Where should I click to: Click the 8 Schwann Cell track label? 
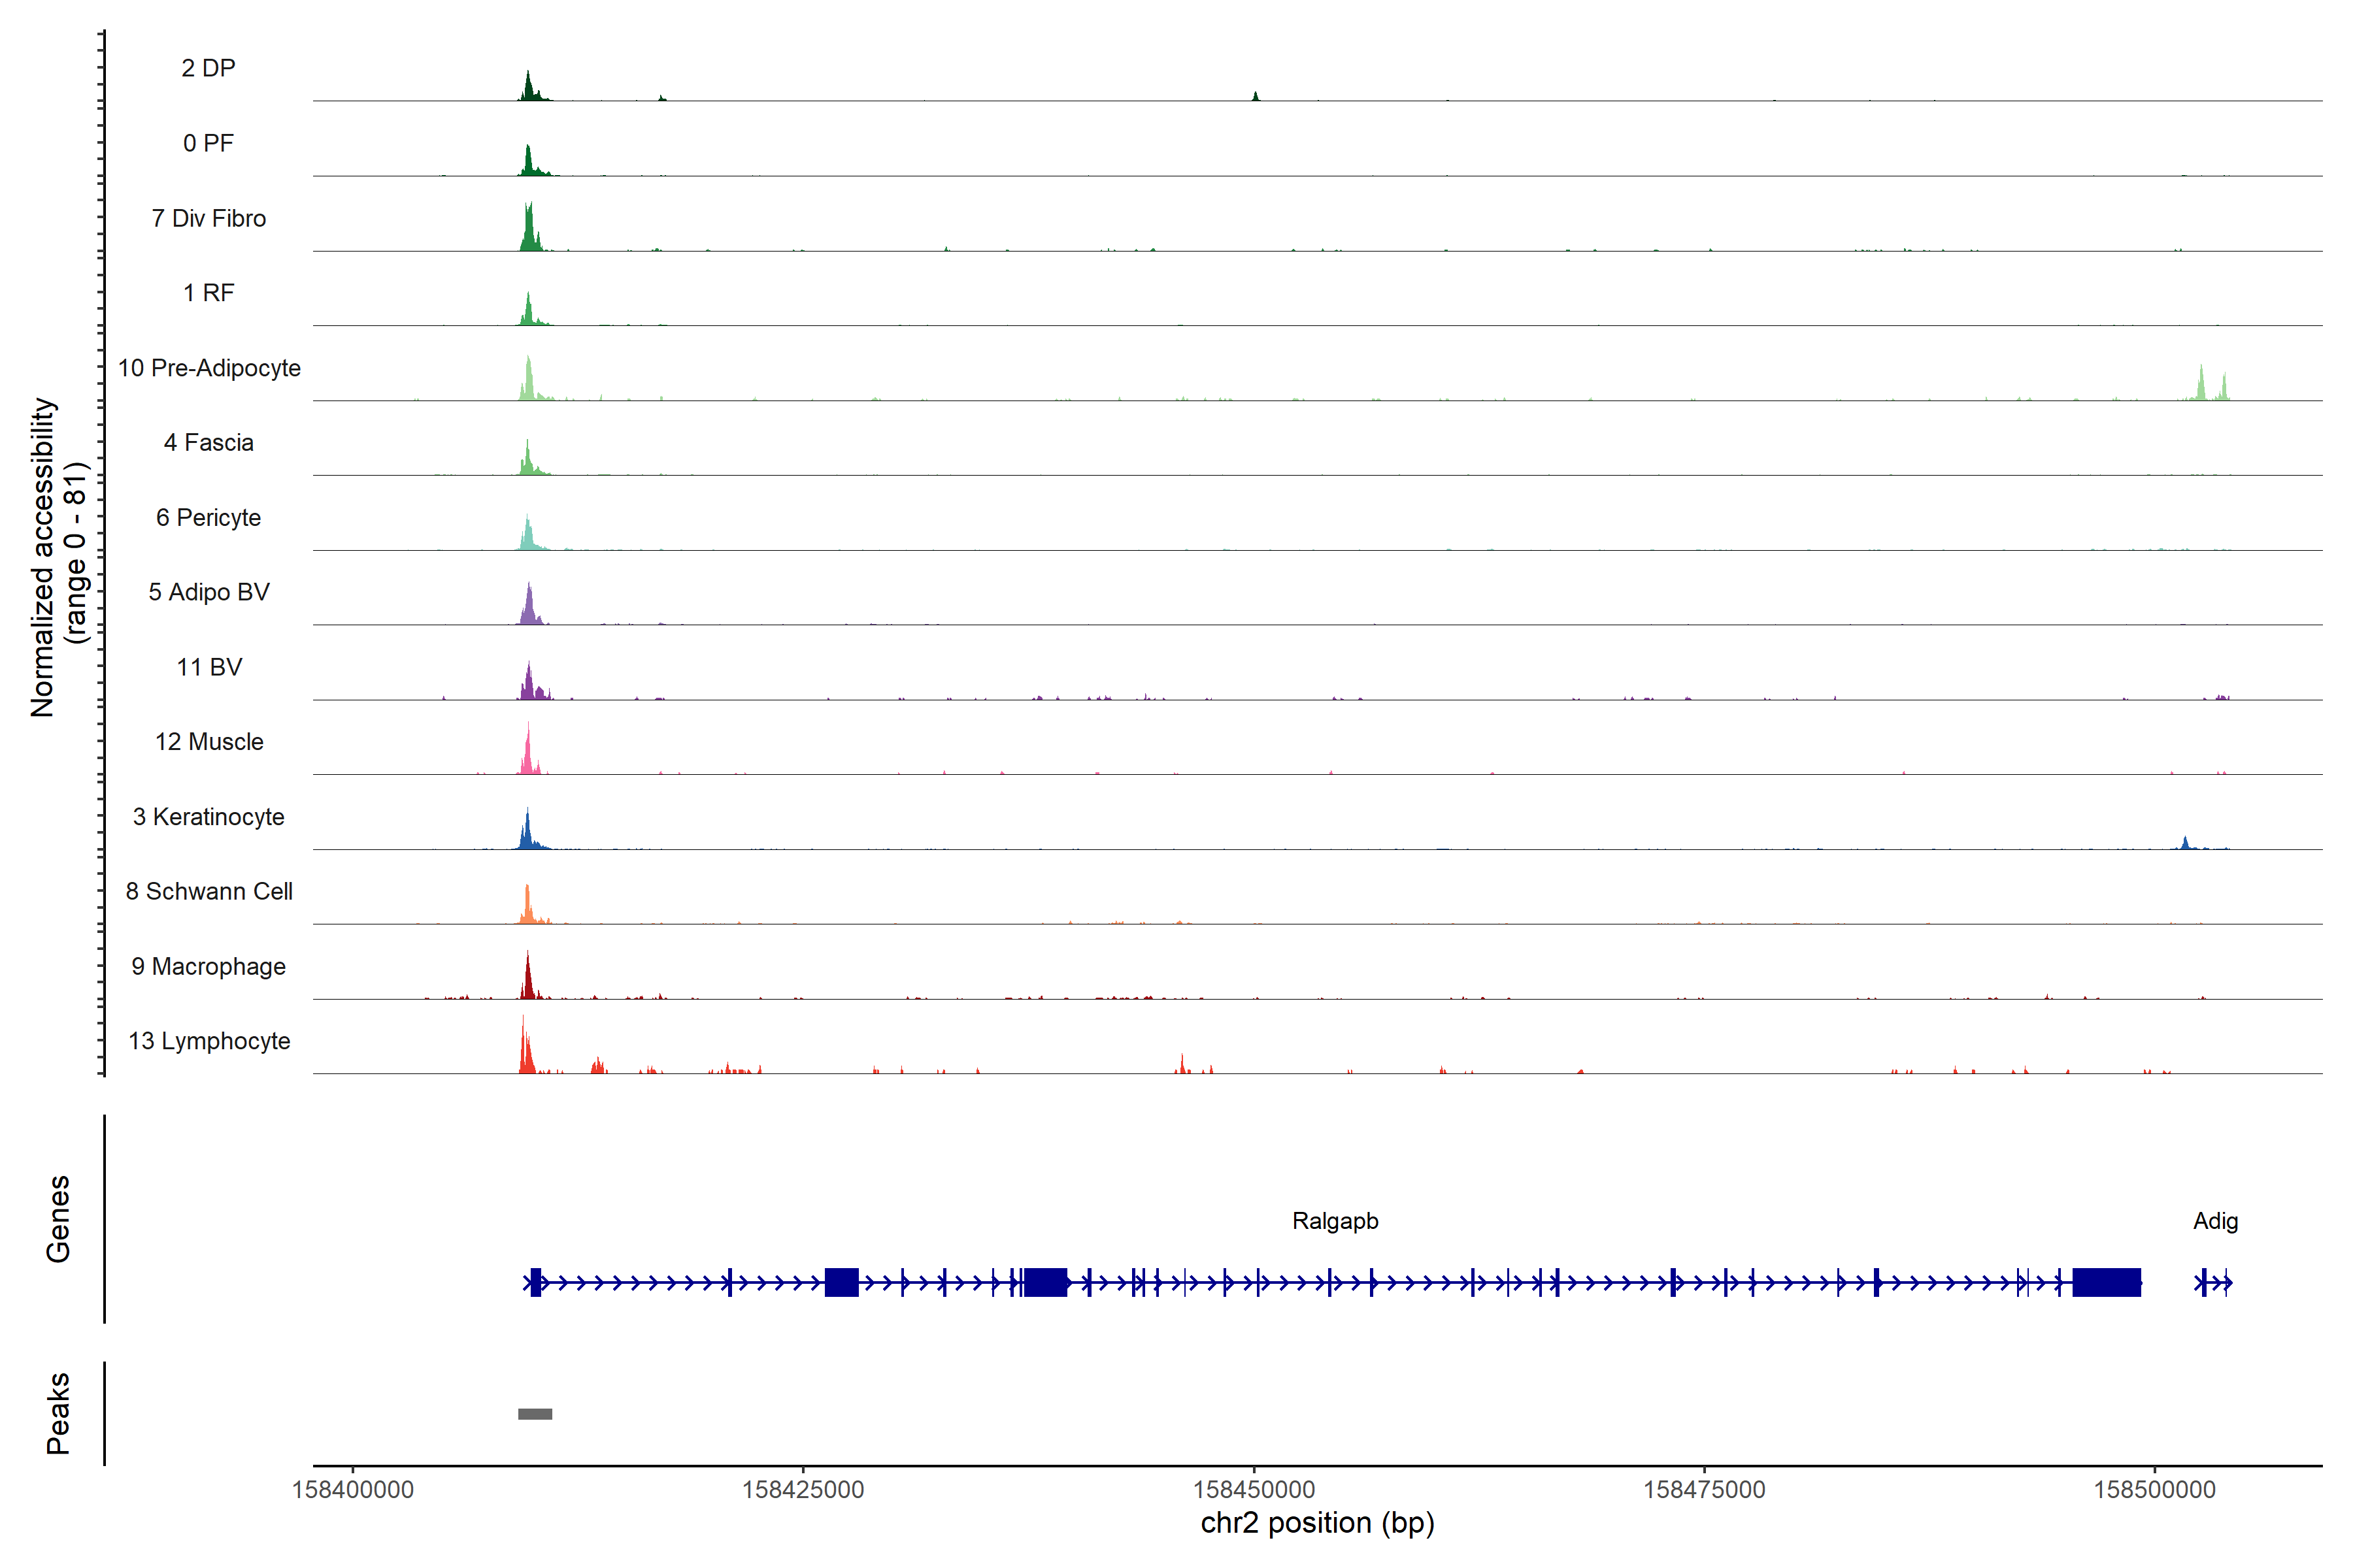coord(209,891)
